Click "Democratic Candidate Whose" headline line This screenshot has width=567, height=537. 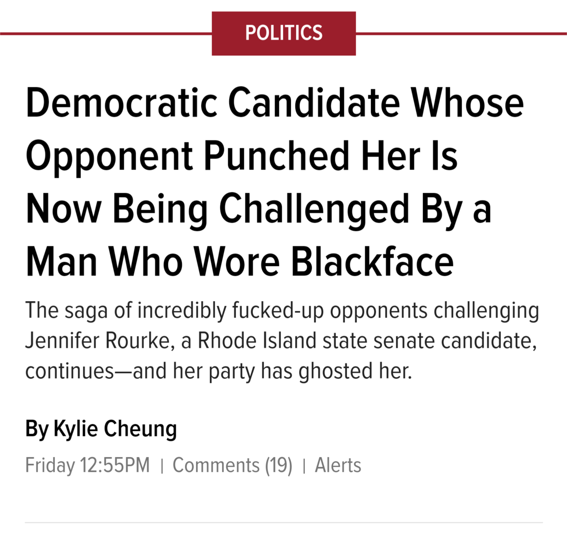tap(274, 103)
